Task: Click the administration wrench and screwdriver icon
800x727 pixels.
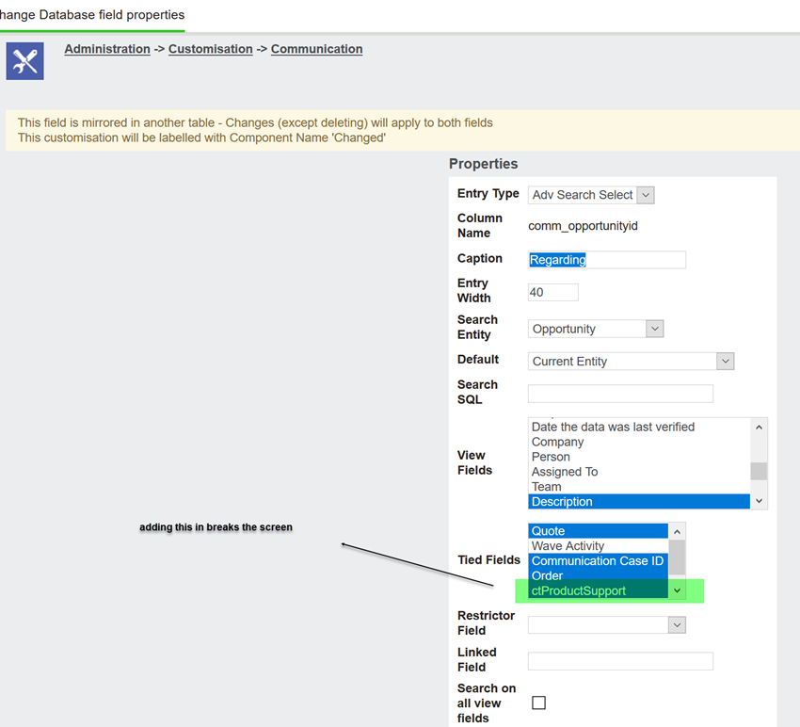Action: (25, 61)
